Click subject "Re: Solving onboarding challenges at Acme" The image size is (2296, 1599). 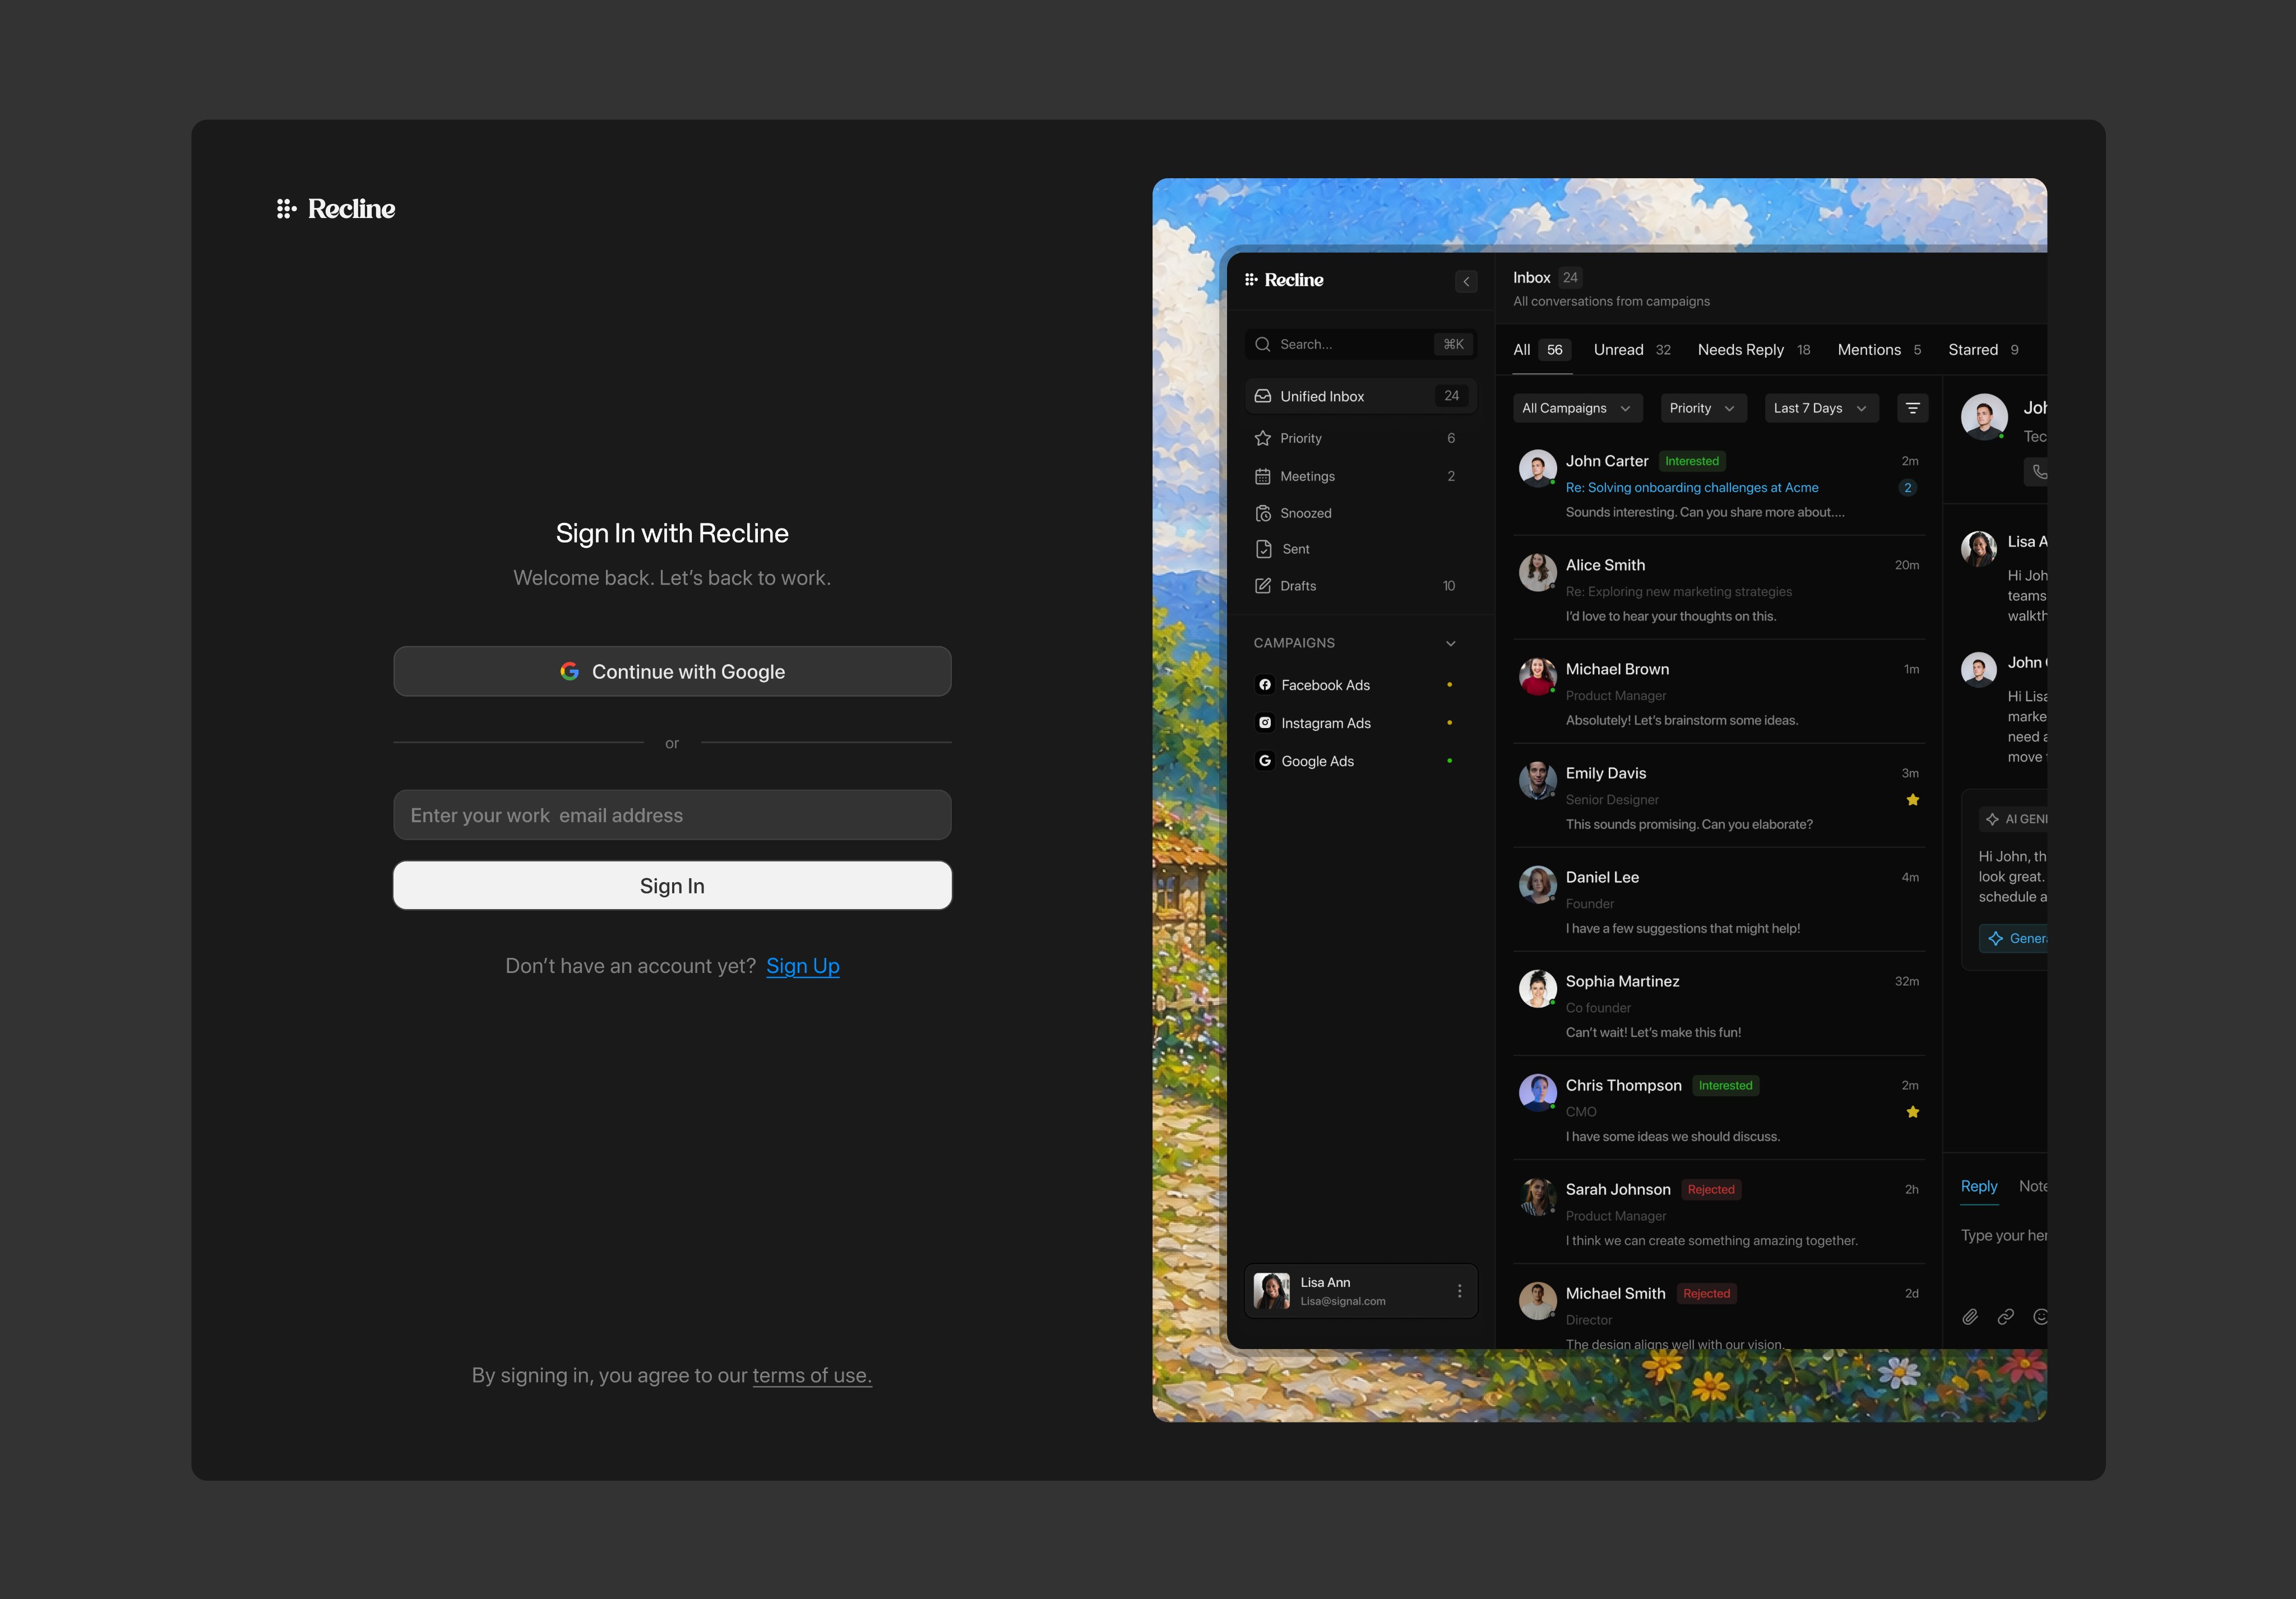1692,488
